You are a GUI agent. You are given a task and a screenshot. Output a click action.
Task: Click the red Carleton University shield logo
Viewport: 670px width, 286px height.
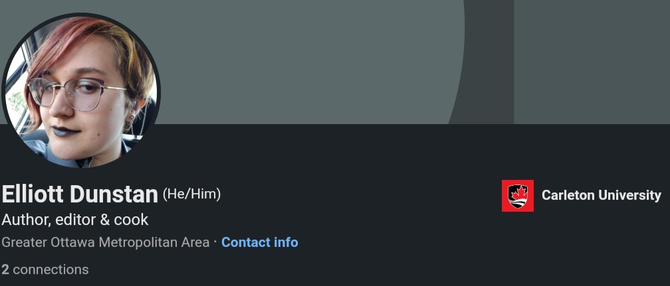517,196
